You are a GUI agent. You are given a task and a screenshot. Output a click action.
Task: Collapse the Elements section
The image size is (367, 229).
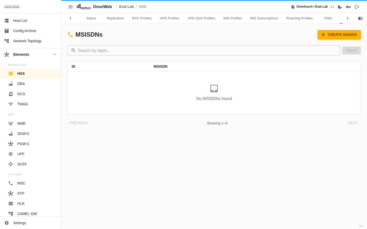click(x=31, y=54)
